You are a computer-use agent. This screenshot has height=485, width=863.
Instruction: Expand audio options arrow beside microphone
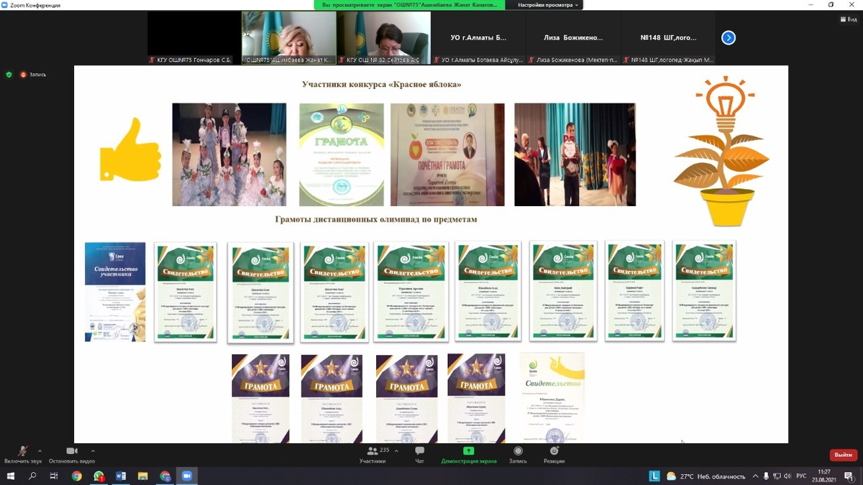tap(40, 451)
